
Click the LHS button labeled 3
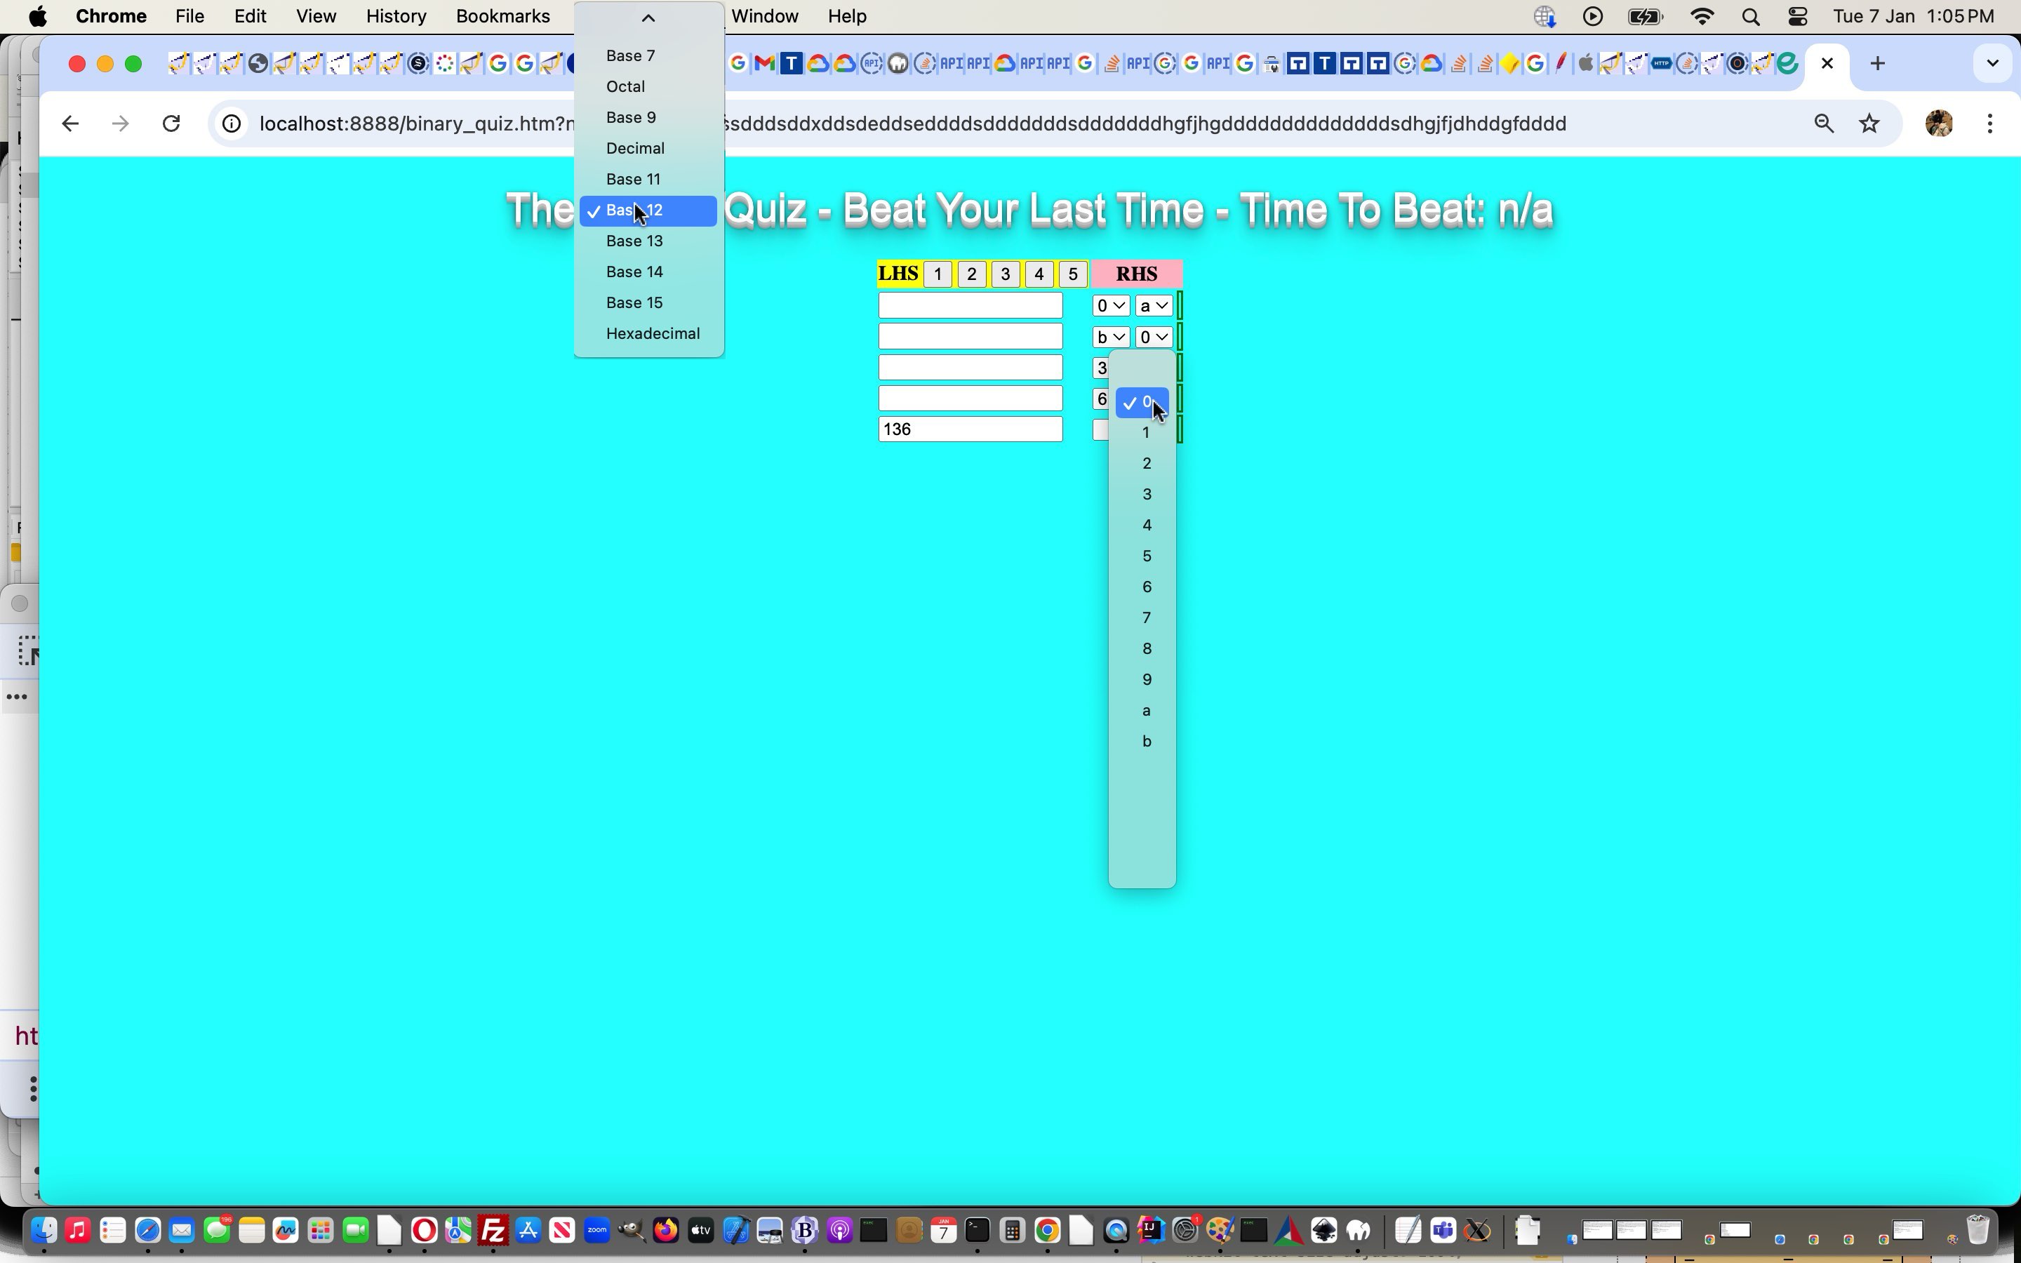[1006, 274]
